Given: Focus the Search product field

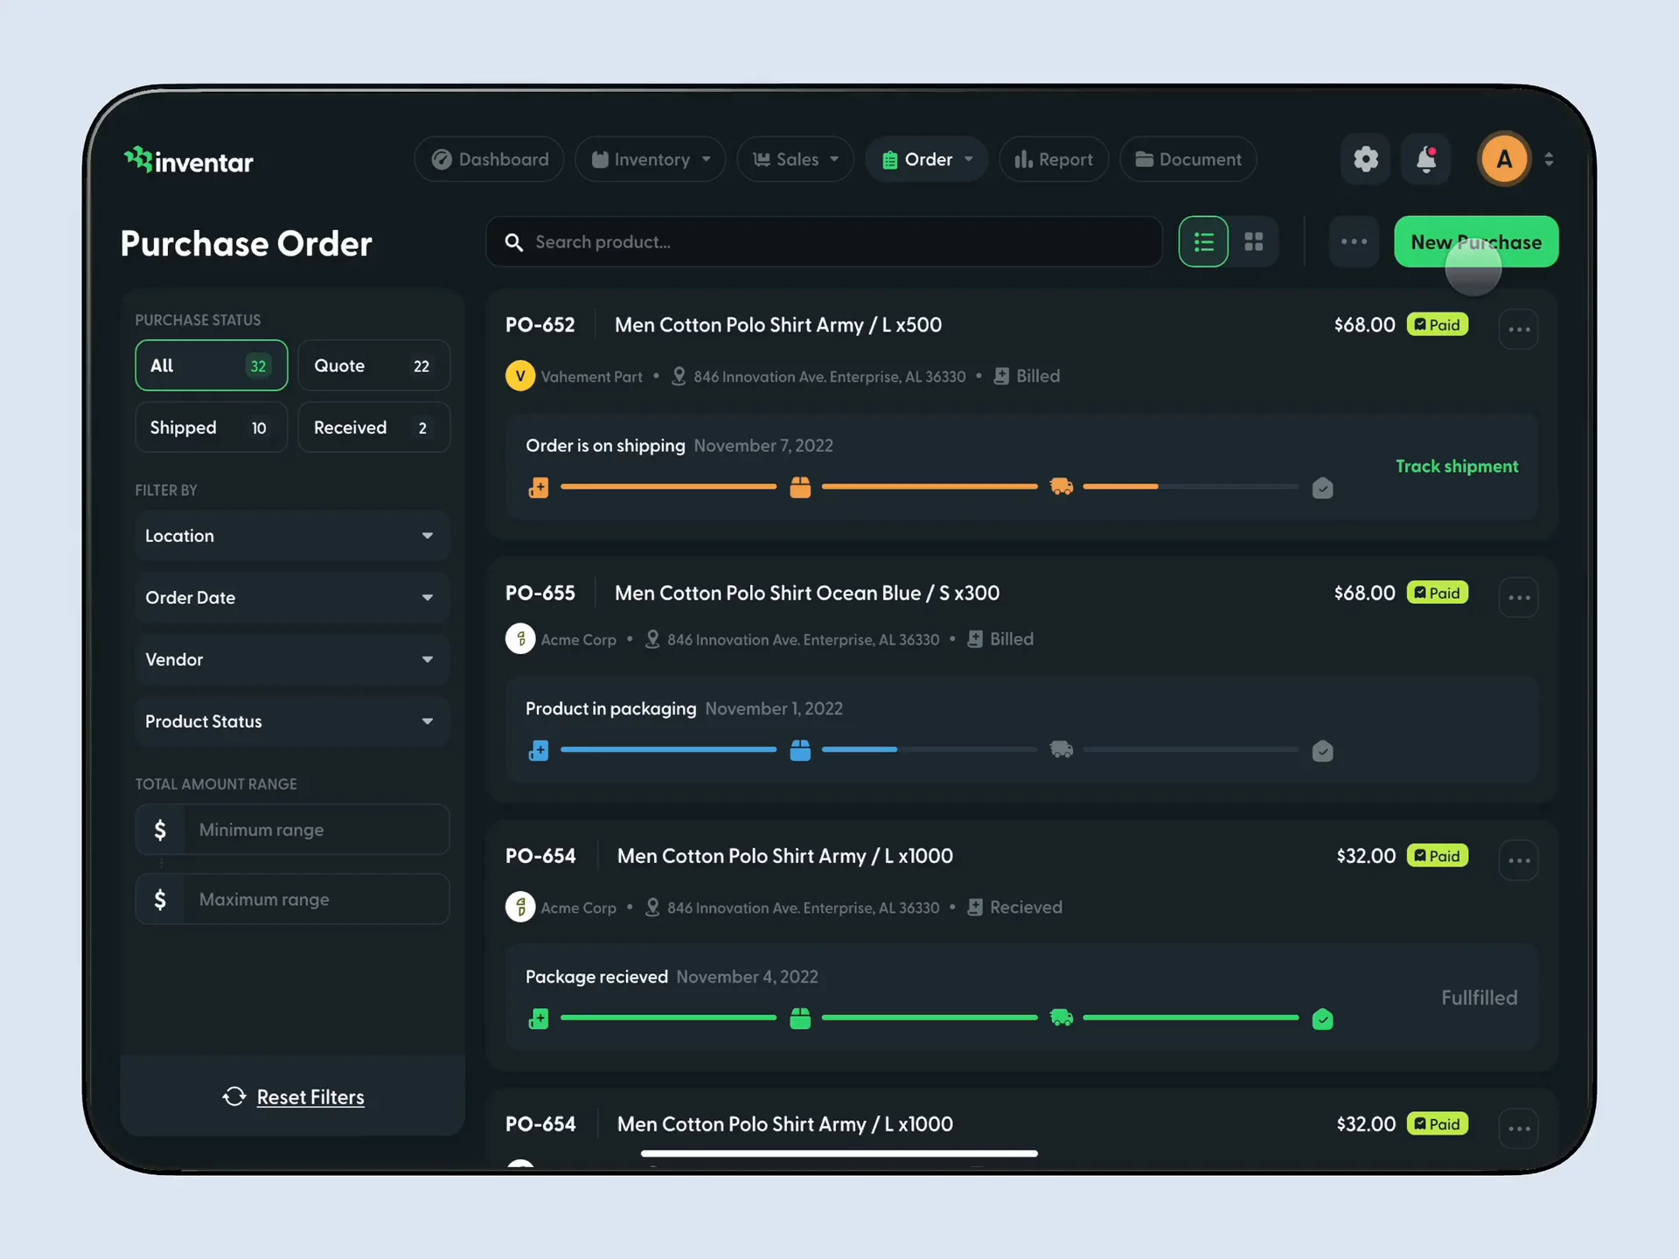Looking at the screenshot, I should click(x=824, y=242).
